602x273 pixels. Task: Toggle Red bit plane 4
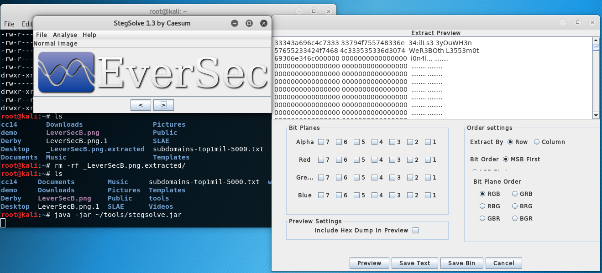pyautogui.click(x=375, y=160)
